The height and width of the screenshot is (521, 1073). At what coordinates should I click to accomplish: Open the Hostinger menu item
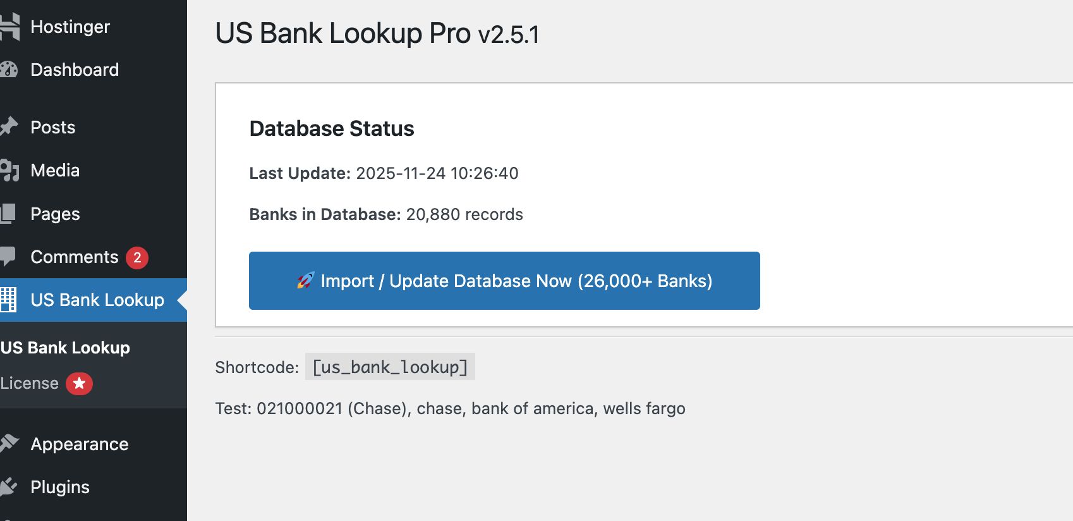pos(70,27)
